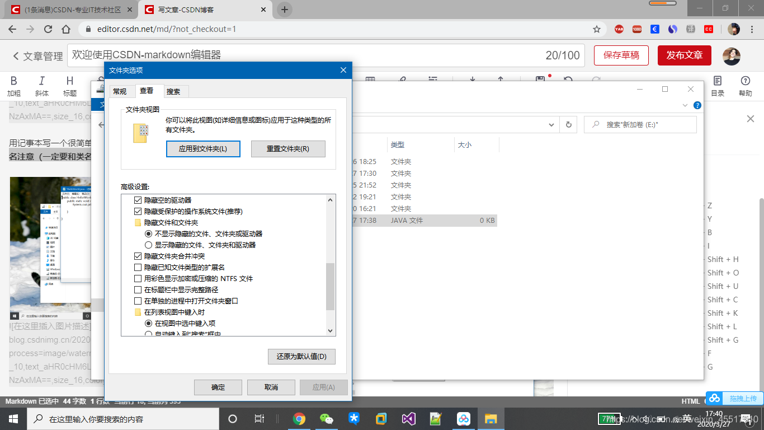
Task: Open the 帮助 help panel
Action: [x=745, y=86]
